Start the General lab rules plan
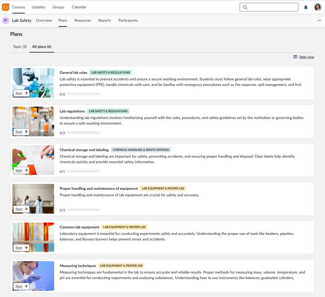This screenshot has width=325, height=297. pyautogui.click(x=21, y=93)
